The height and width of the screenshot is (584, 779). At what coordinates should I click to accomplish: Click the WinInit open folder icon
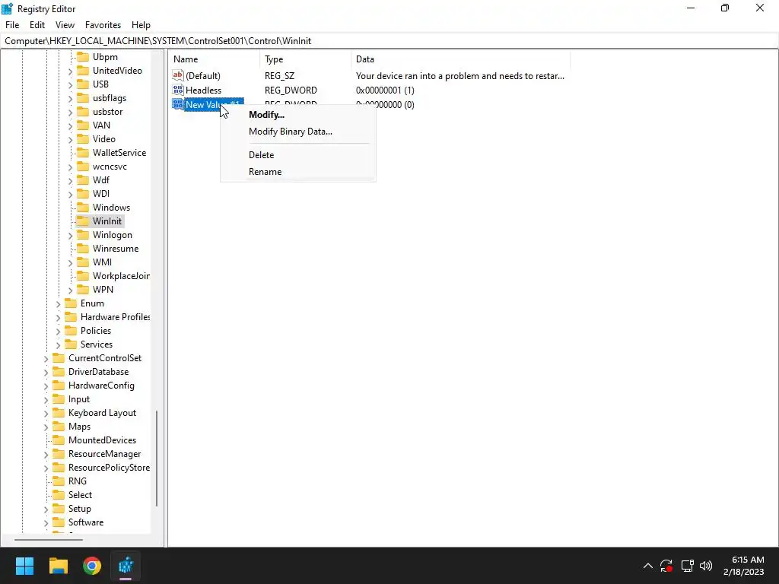point(83,221)
